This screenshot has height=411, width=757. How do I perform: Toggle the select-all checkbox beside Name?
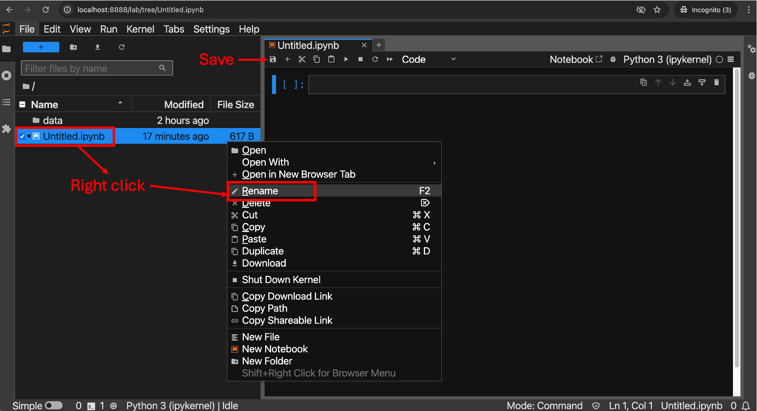point(22,105)
